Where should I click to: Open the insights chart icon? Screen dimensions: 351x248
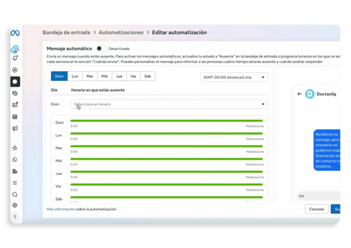coord(15,105)
